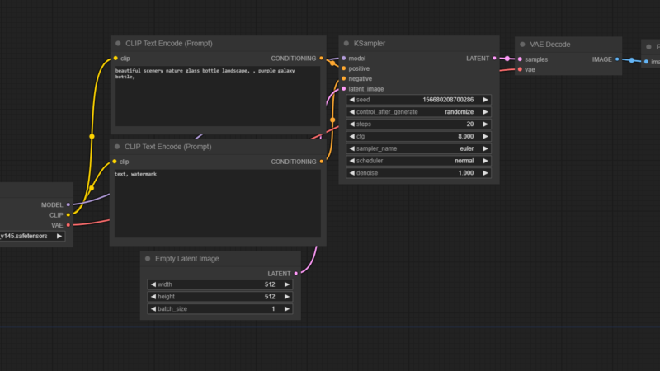Open the scheduler dropdown showing normal
Screen dimensions: 660x371
click(x=418, y=161)
